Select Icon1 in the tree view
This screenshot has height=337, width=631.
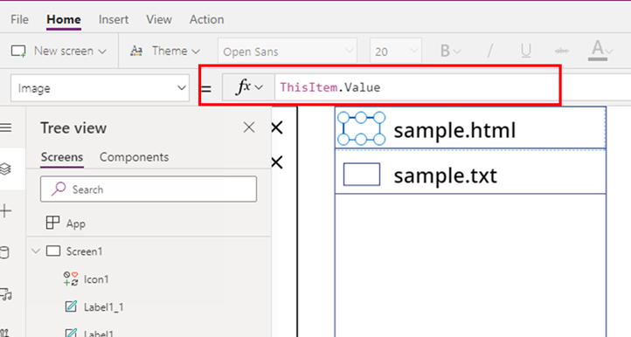click(x=96, y=279)
